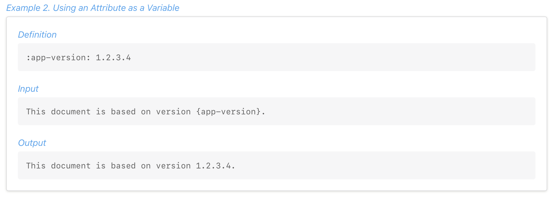Click '1.2.3.4.' in the Output code
555x198 pixels.
point(216,166)
